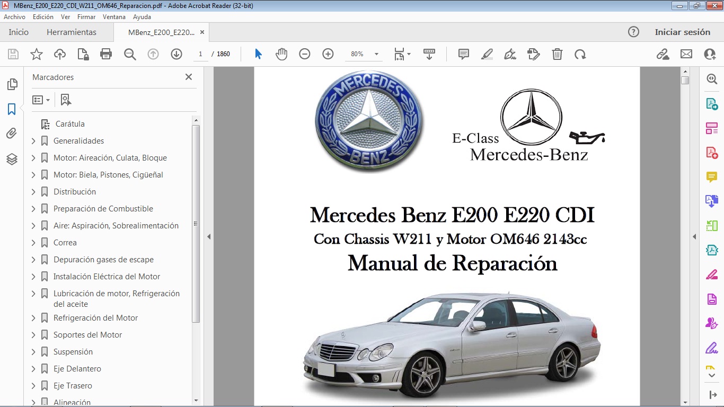Expand the Suspensión bookmark
Image resolution: width=724 pixels, height=407 pixels.
click(33, 351)
